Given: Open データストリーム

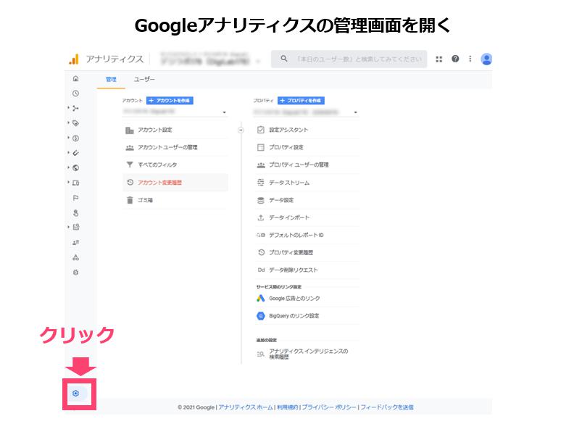Looking at the screenshot, I should (x=307, y=183).
